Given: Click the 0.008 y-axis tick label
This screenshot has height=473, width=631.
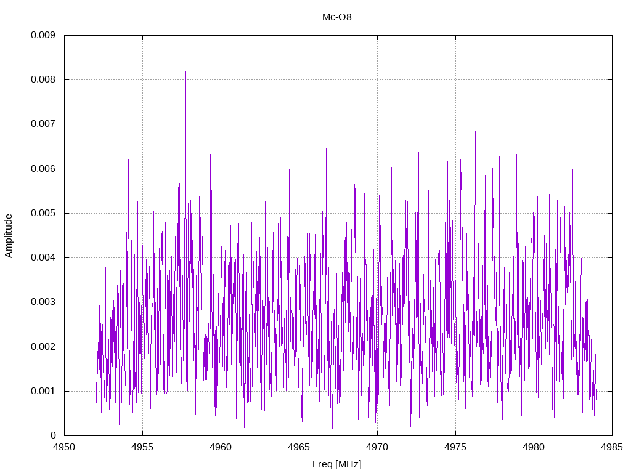Looking at the screenshot, I should (x=43, y=79).
